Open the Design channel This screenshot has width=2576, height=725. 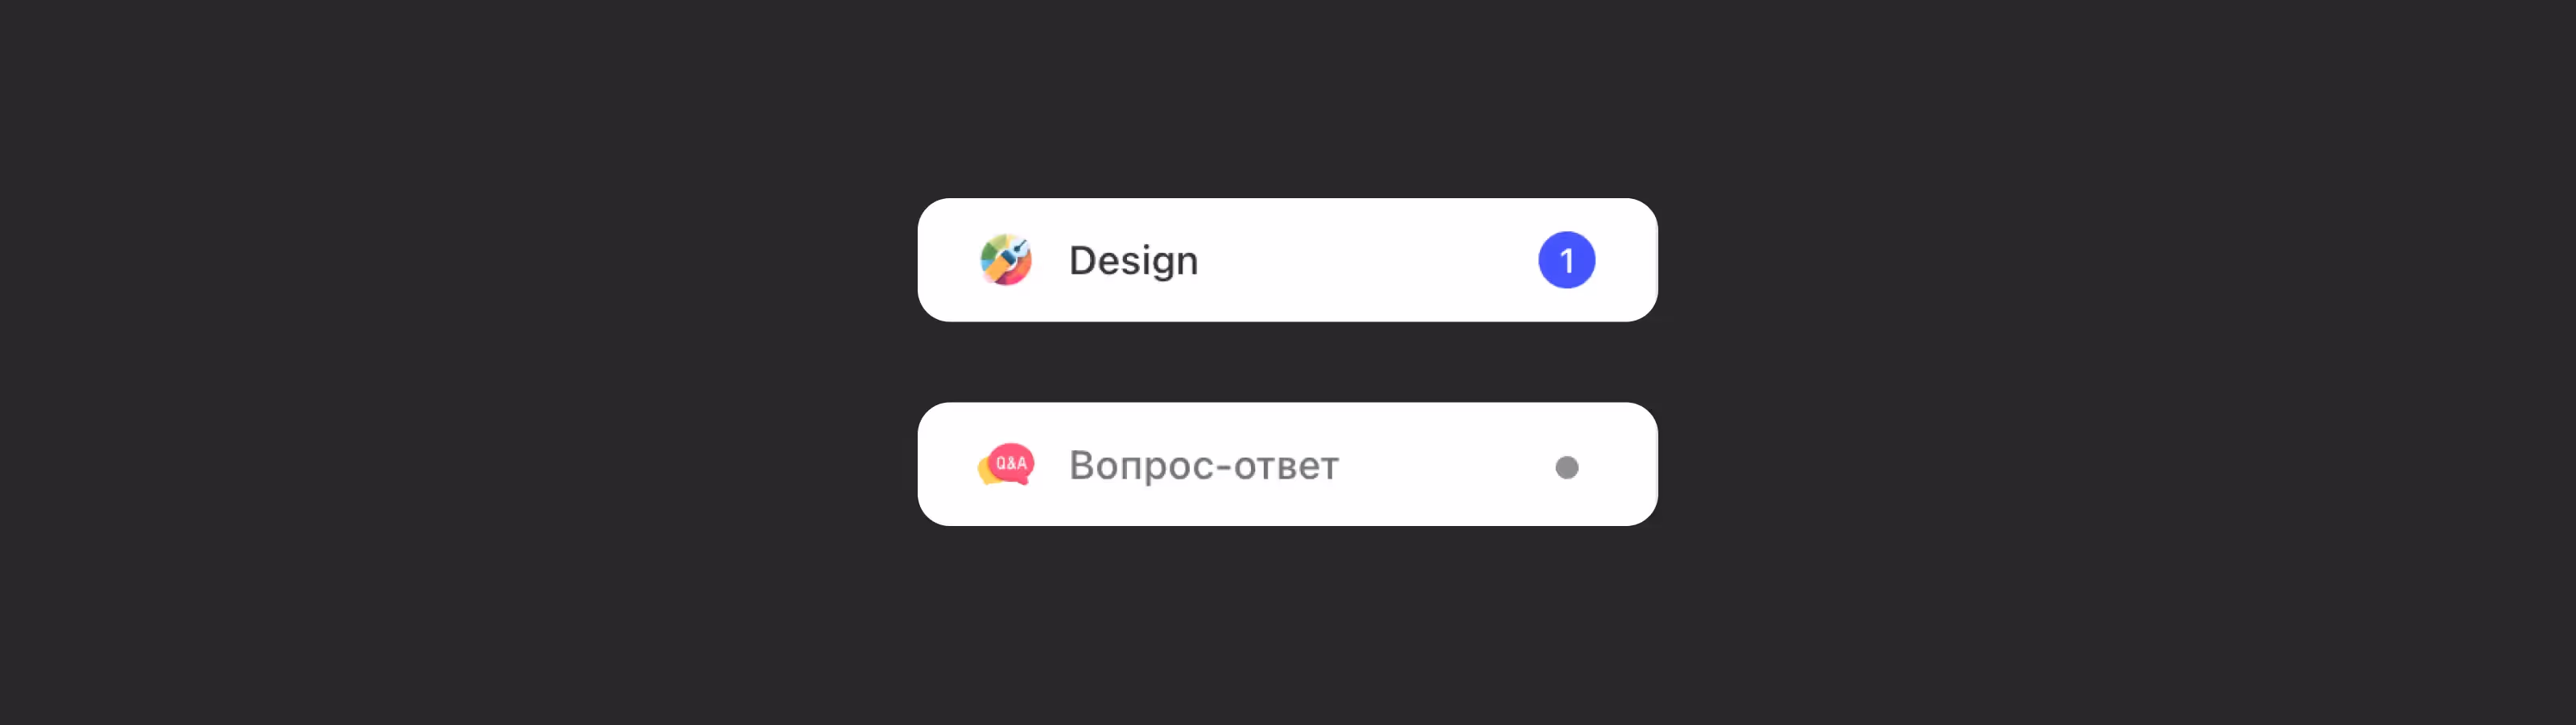tap(1287, 260)
